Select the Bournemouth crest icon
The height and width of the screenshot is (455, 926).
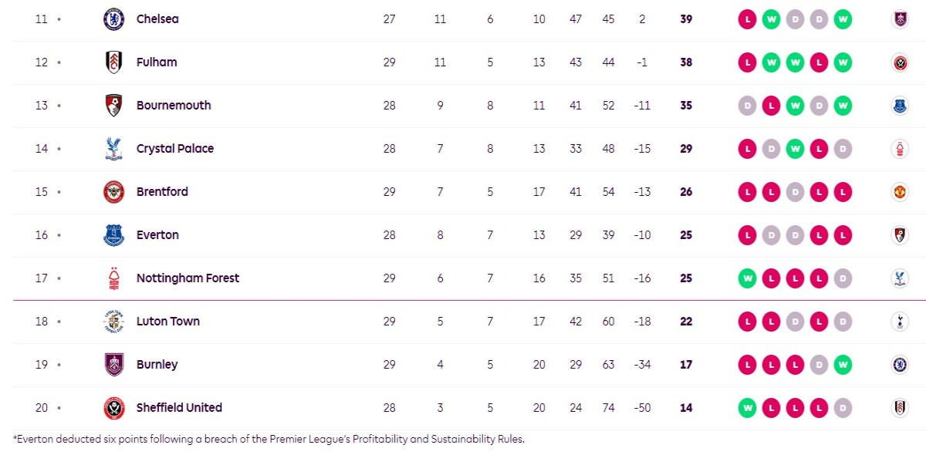click(113, 106)
